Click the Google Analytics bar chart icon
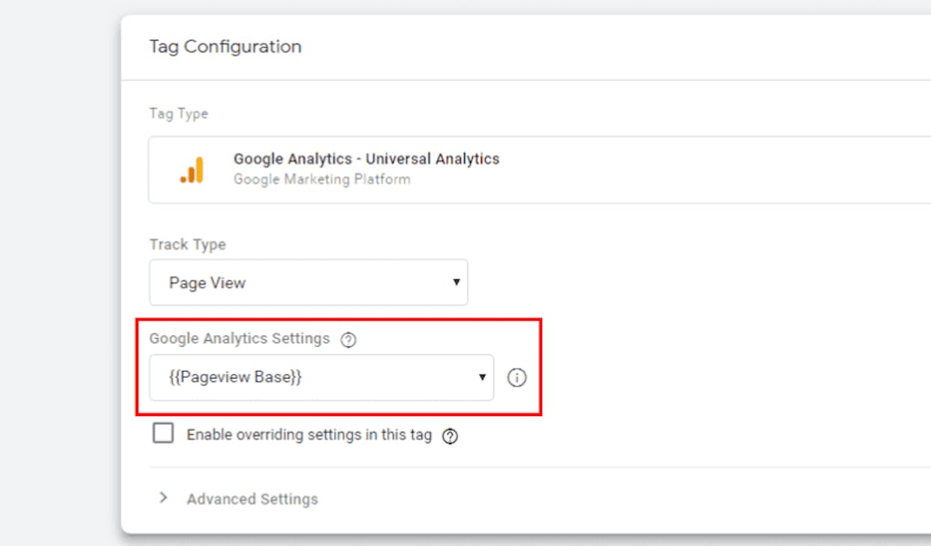This screenshot has height=546, width=931. click(192, 170)
